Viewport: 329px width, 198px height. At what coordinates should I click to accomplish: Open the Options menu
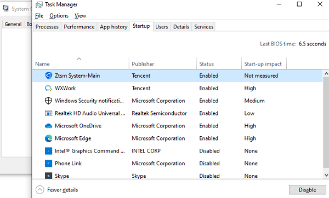pyautogui.click(x=59, y=16)
